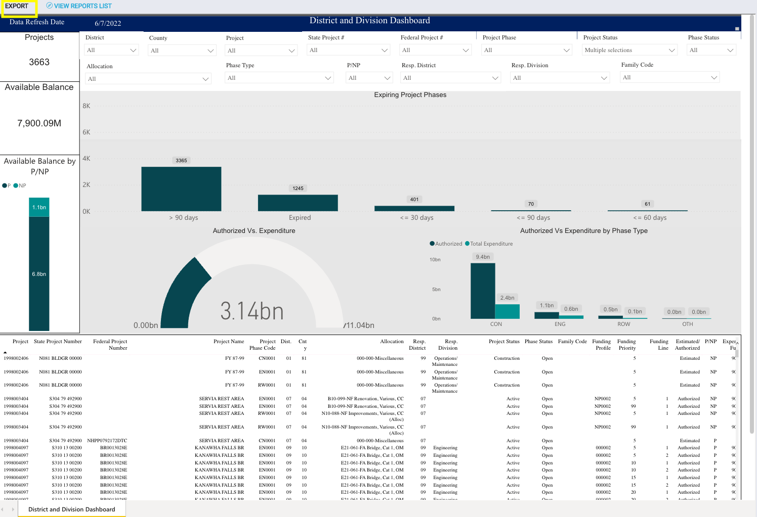This screenshot has height=517, width=757.
Task: Expand the Project Status multiple selections dropdown
Action: 629,50
